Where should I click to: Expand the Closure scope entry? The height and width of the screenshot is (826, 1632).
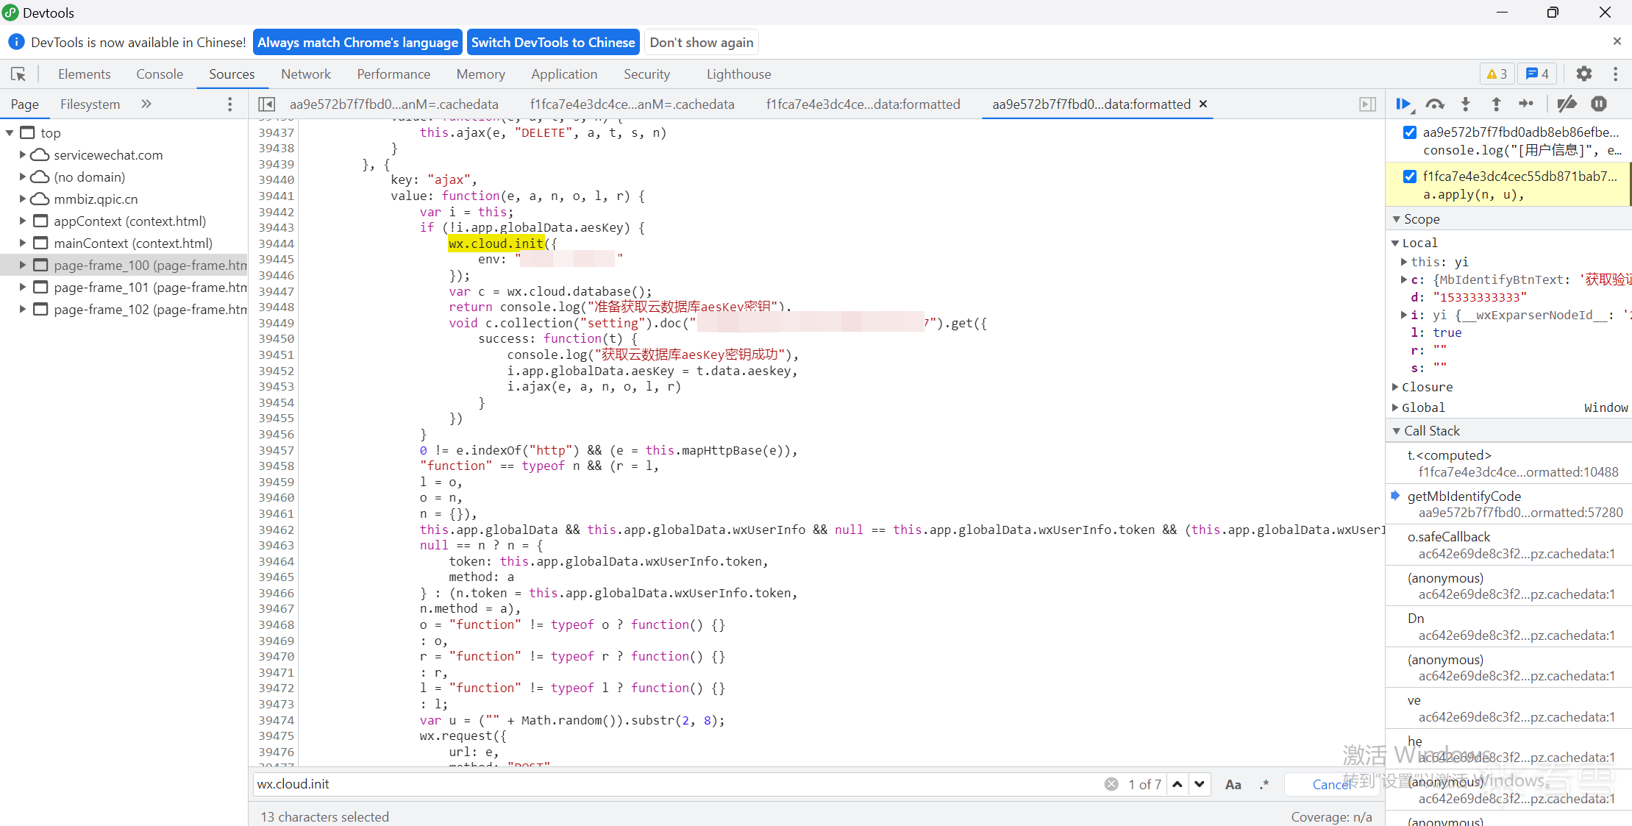pos(1395,387)
